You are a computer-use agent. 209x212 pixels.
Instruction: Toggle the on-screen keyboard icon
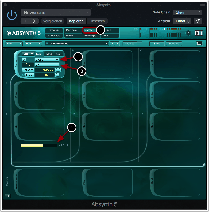[x=199, y=44]
